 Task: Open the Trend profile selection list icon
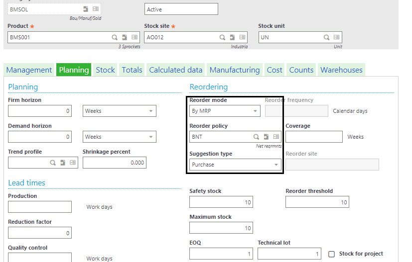click(73, 163)
